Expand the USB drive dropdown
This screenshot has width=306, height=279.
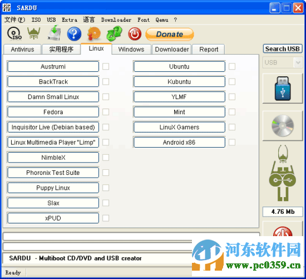point(298,62)
